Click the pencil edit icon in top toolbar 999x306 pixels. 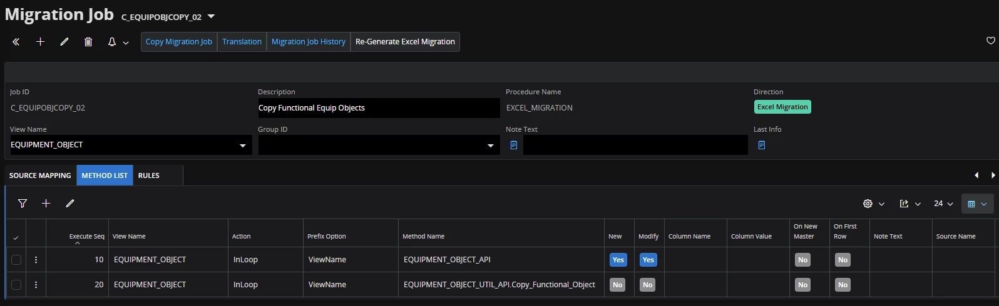click(x=64, y=42)
